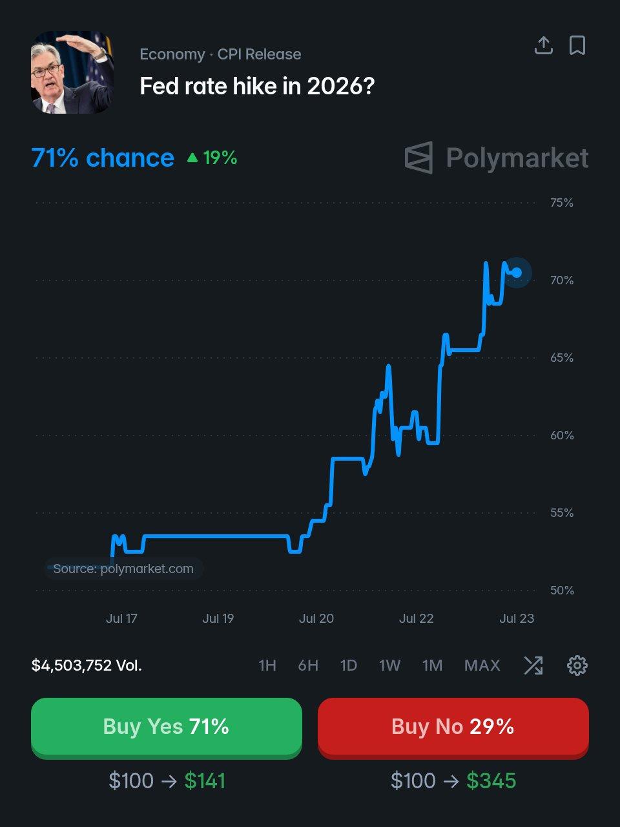Screen dimensions: 620x827
Task: Click Buy No 29% button
Action: coord(453,727)
